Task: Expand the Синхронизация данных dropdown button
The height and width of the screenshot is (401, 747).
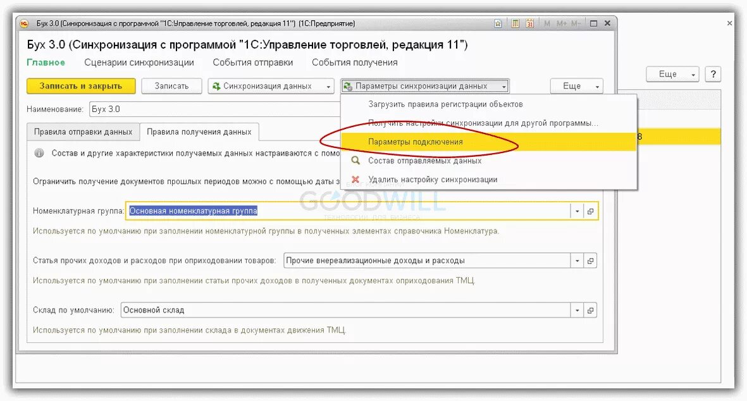Action: pyautogui.click(x=328, y=87)
